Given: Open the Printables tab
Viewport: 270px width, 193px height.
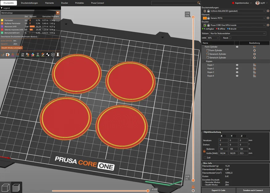Looking at the screenshot, I should [80, 3].
